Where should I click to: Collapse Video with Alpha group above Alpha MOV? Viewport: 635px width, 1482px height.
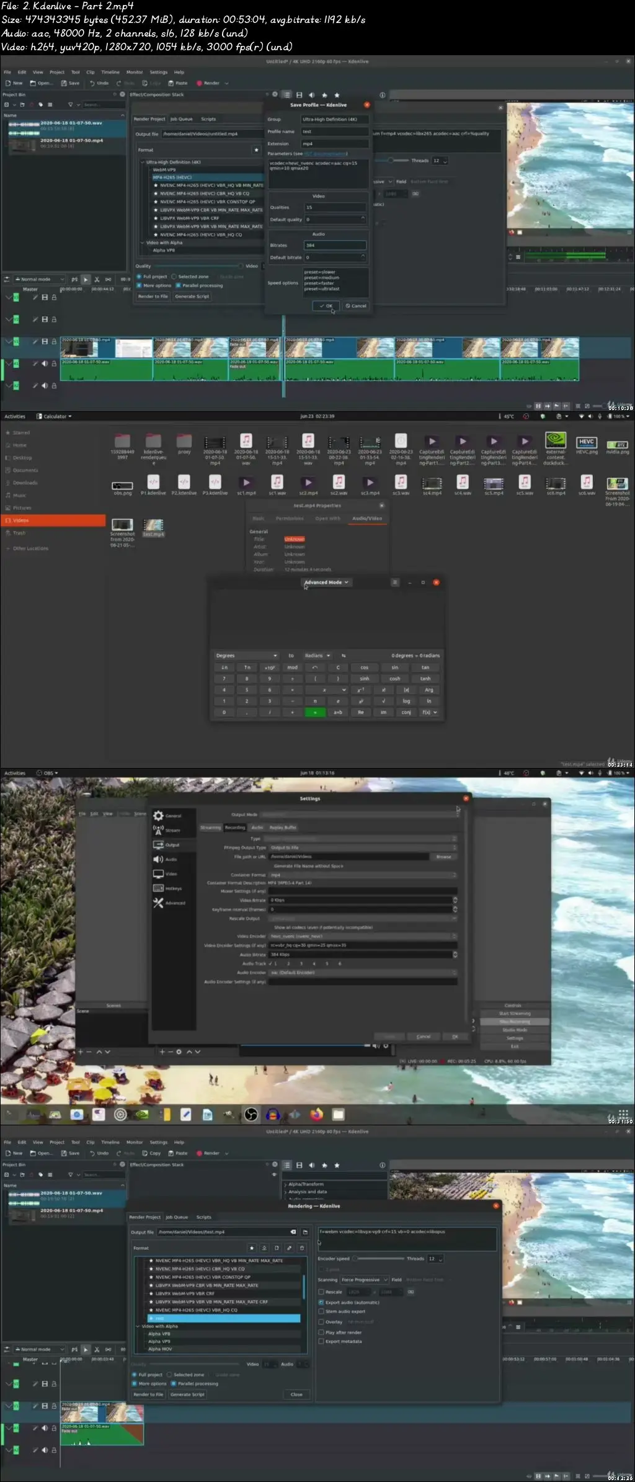[138, 1326]
